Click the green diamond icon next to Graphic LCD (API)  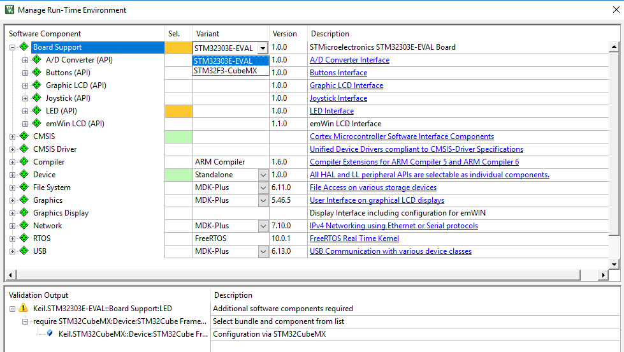[x=37, y=85]
